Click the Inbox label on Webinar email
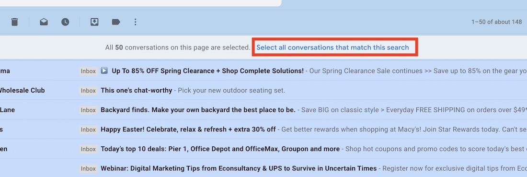Image resolution: width=527 pixels, height=177 pixels. click(89, 168)
